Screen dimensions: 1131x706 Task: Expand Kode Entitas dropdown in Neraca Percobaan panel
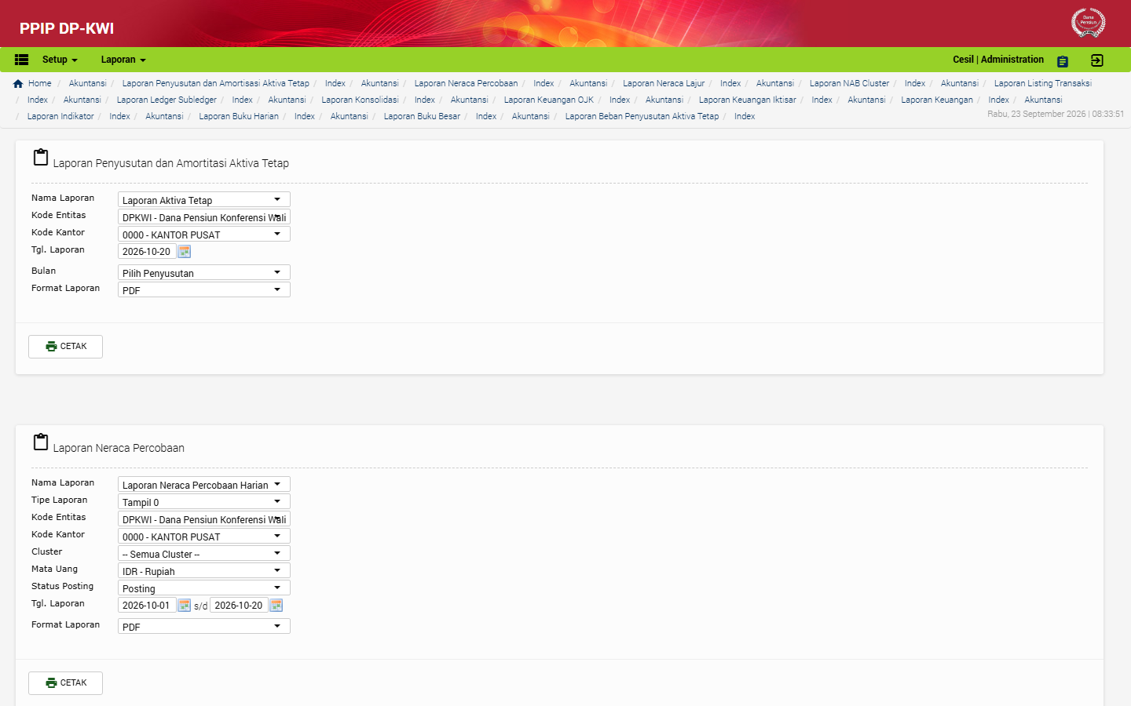coord(204,519)
